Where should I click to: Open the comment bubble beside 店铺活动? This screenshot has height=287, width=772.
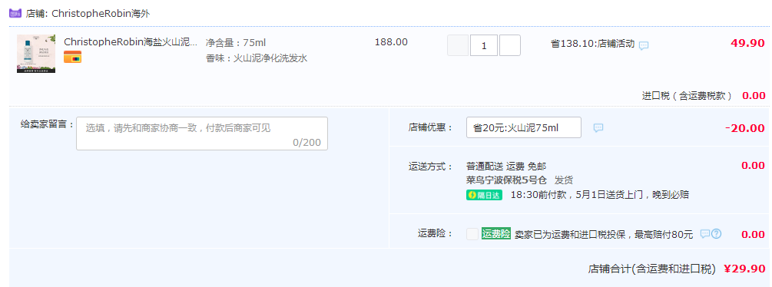click(x=644, y=46)
